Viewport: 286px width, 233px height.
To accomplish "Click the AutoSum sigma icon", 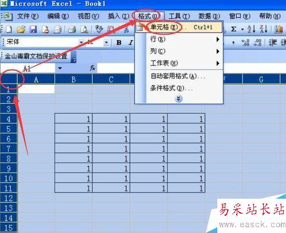I will (233, 29).
